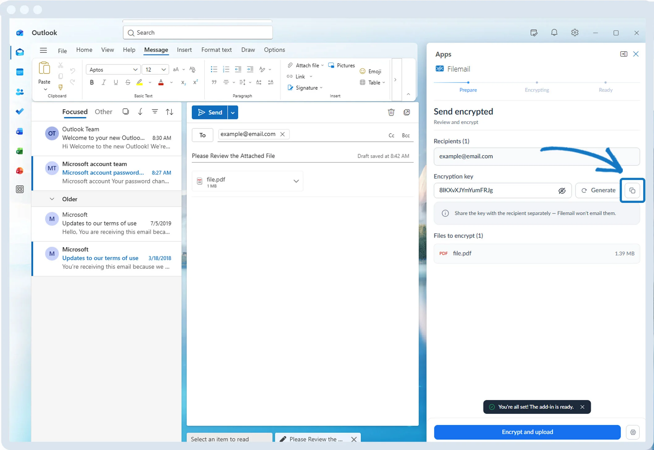Click the To recipients button
Image resolution: width=654 pixels, height=450 pixels.
coord(202,135)
